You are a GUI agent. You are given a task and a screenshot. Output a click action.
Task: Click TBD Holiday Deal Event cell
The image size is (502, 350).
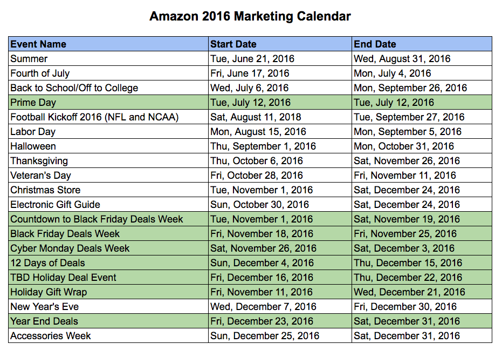(108, 278)
